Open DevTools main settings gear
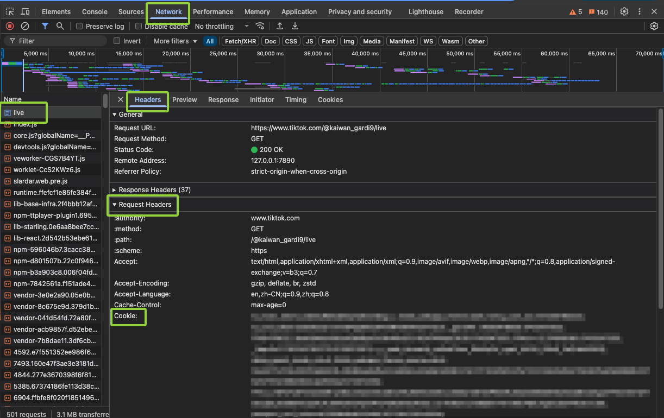 pyautogui.click(x=624, y=11)
